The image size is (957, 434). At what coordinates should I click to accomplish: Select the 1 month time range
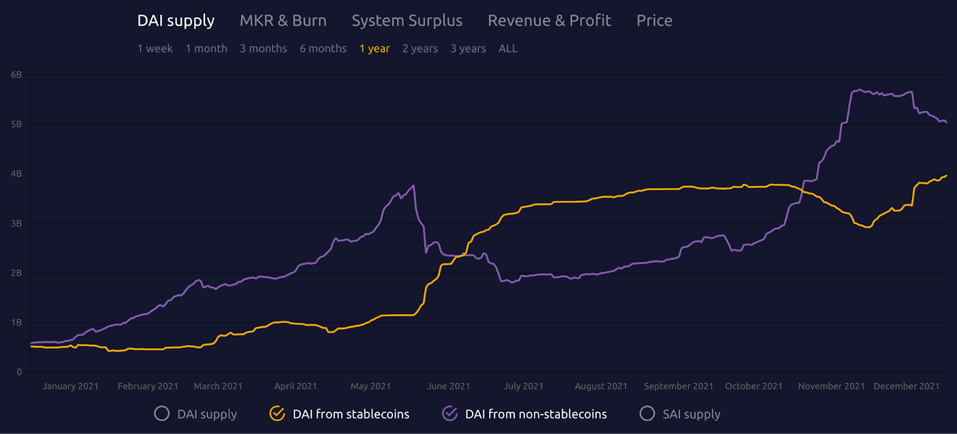206,48
